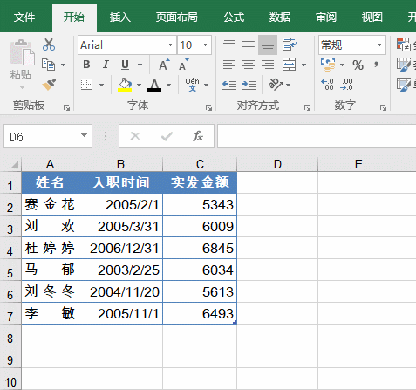Select the Format Painter brush icon
This screenshot has height=390, width=416.
49,85
